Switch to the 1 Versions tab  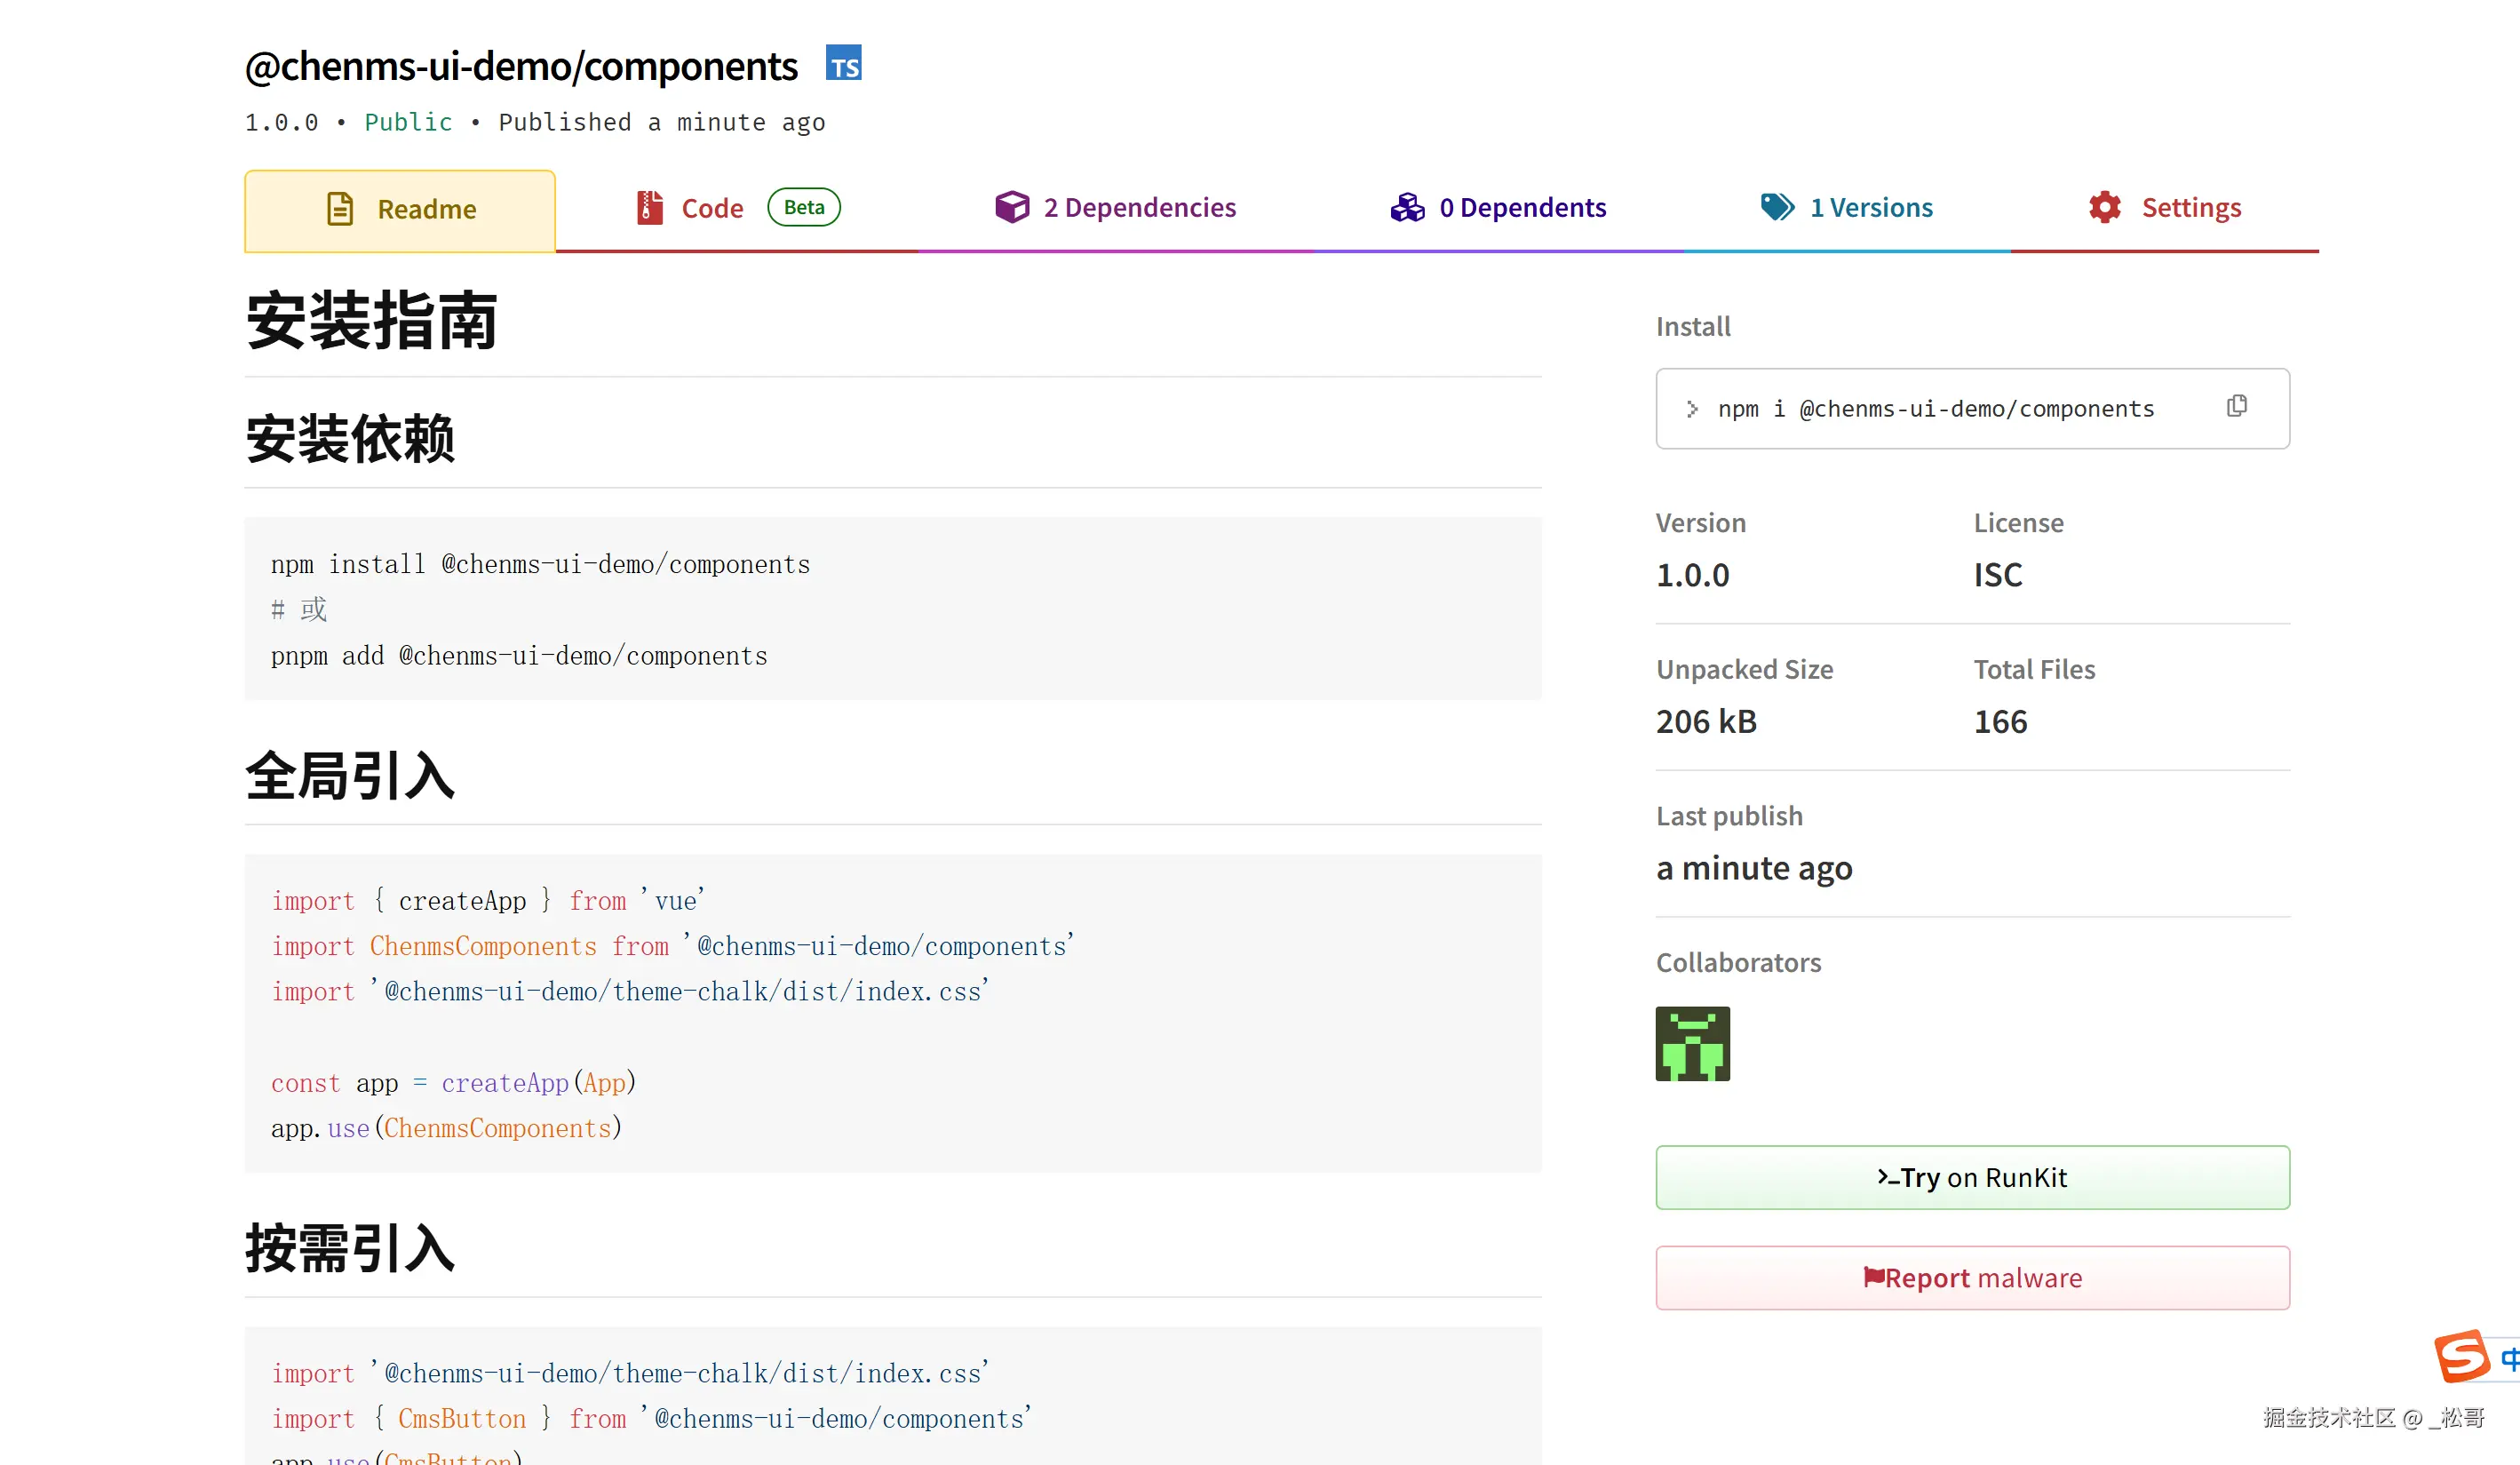[x=1870, y=207]
